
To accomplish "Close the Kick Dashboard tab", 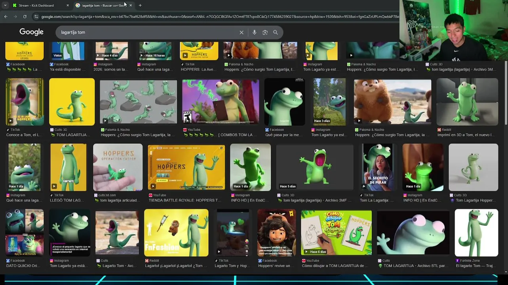I will pyautogui.click(x=68, y=5).
